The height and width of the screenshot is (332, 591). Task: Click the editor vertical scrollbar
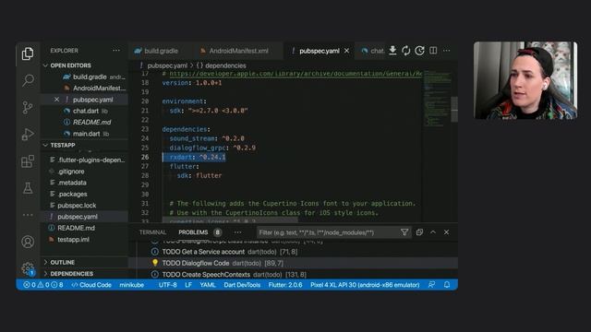pos(454,110)
